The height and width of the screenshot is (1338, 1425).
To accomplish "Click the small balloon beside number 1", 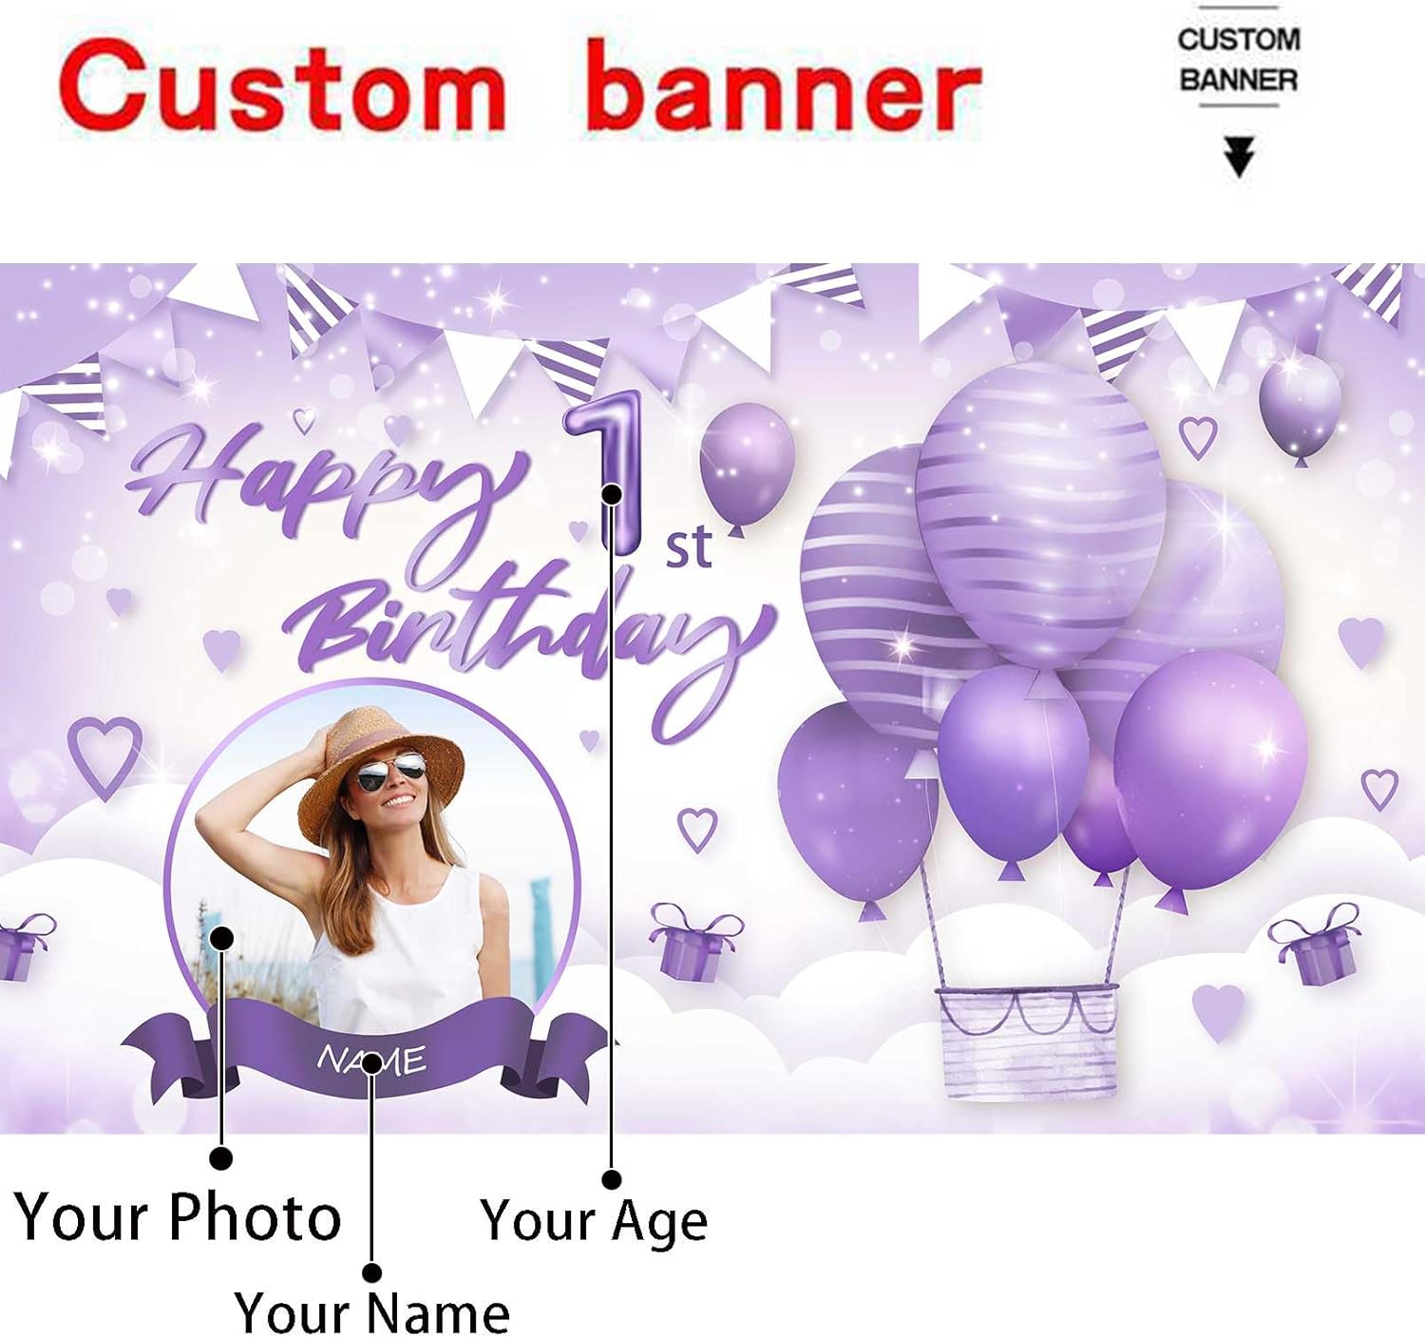I will [x=746, y=468].
